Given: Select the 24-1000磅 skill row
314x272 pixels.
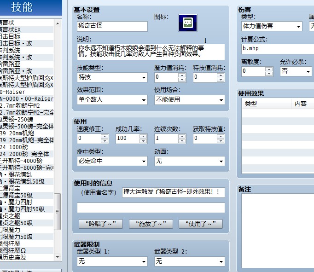Looking at the screenshot, I should (27, 147).
